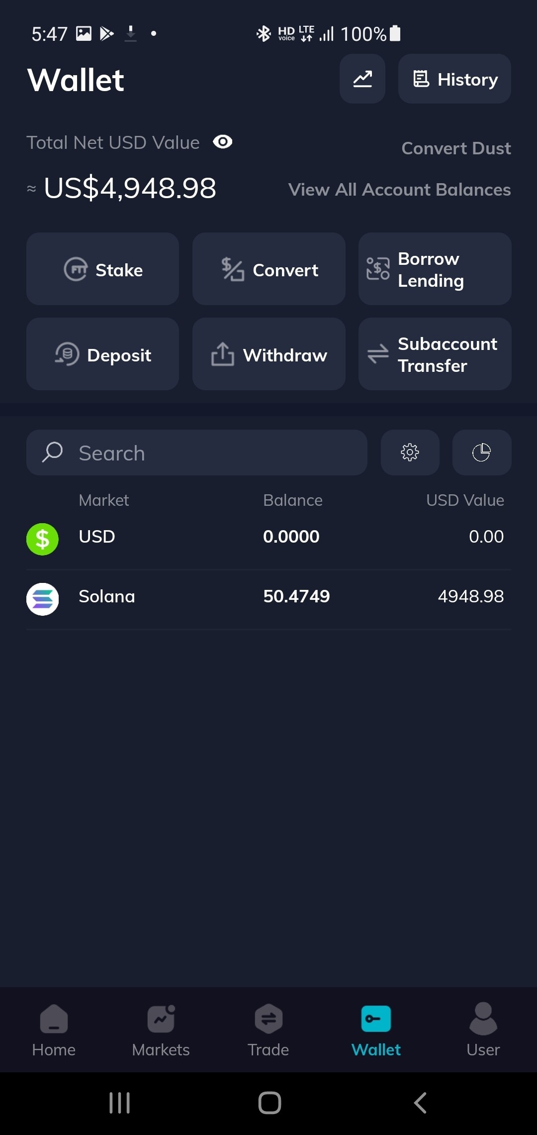Open Borrow Lending
Image resolution: width=537 pixels, height=1135 pixels.
(x=435, y=269)
